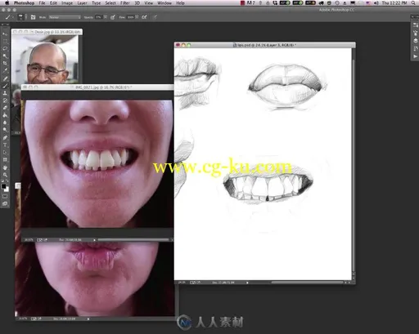
Task: Open the Filter menu
Action: (125, 3)
